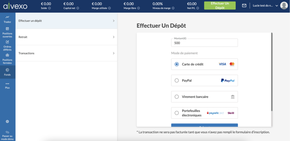Open Positions fermées in sidebar
The image size is (290, 141).
7,55
